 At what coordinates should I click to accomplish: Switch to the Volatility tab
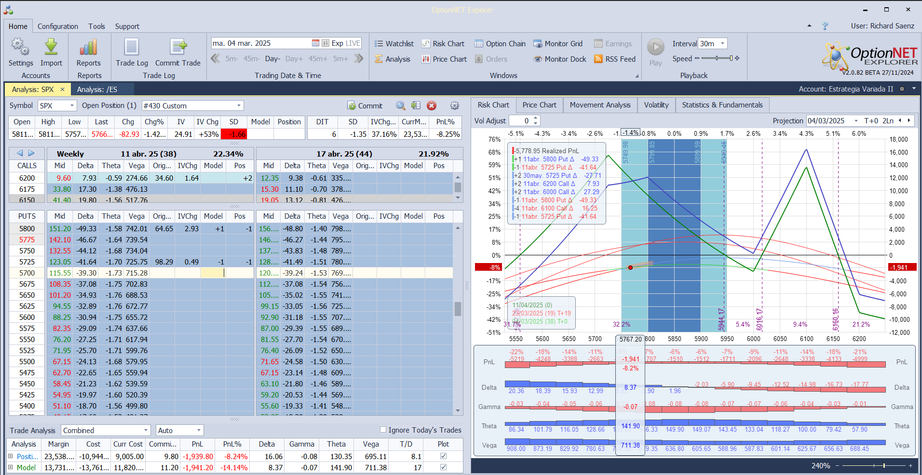(656, 105)
